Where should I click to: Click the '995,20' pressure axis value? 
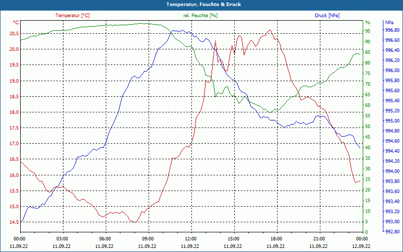tap(392, 111)
